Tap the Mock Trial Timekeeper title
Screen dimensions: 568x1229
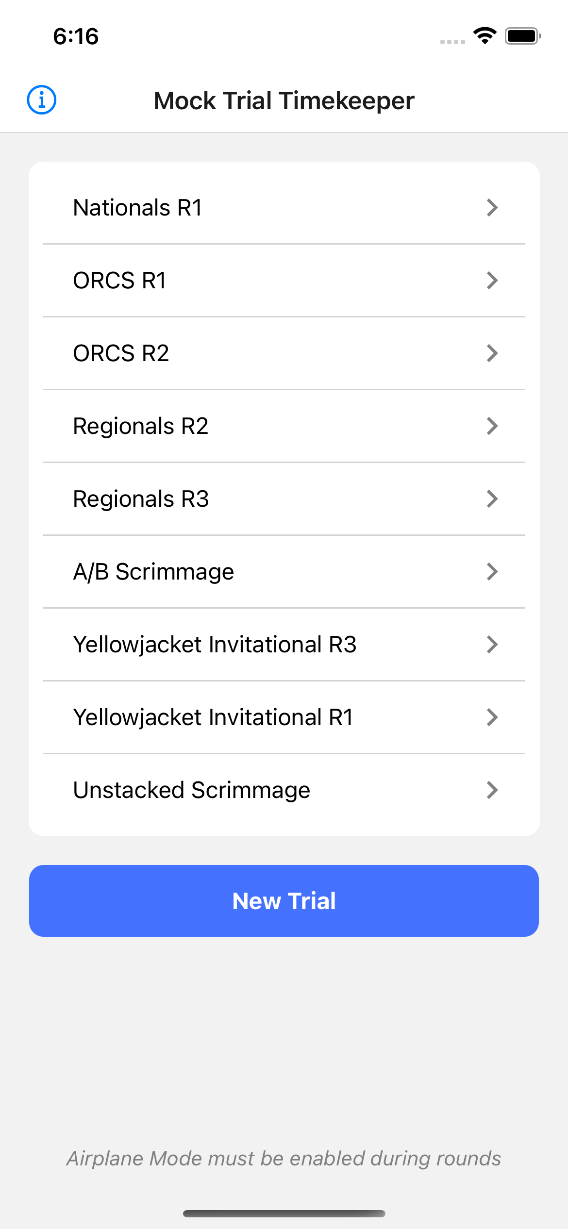(x=284, y=101)
